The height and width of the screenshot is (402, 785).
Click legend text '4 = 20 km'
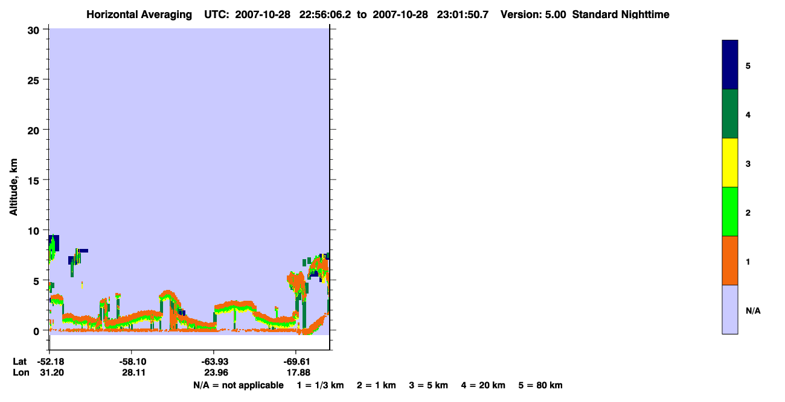click(484, 385)
